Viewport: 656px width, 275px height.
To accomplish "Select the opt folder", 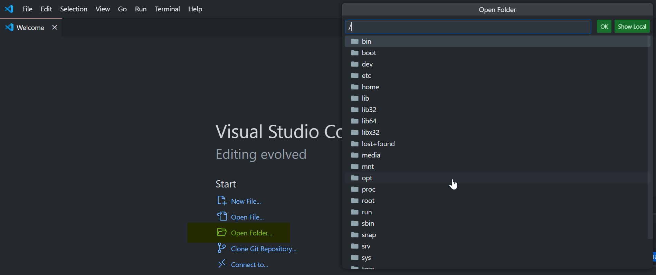I will (497, 178).
